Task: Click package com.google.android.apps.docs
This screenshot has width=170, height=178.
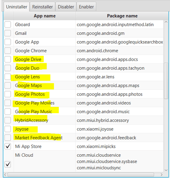Action: (107, 59)
